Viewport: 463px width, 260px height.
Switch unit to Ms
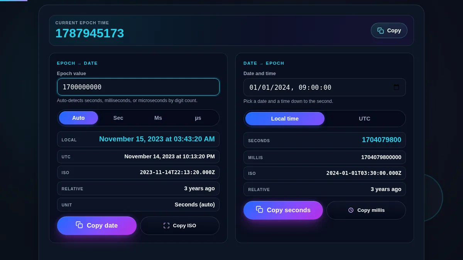[158, 118]
